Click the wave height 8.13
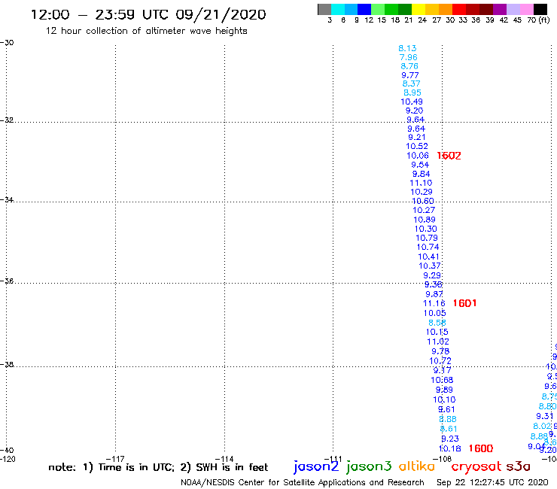Image resolution: width=557 pixels, height=489 pixels. [x=407, y=48]
